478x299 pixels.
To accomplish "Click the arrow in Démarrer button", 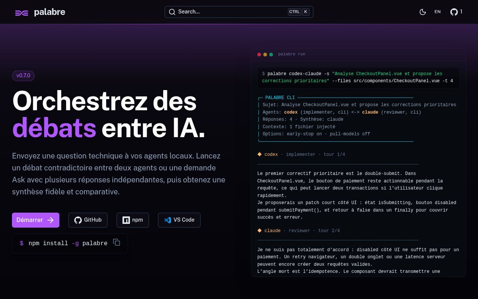I will (x=50, y=220).
